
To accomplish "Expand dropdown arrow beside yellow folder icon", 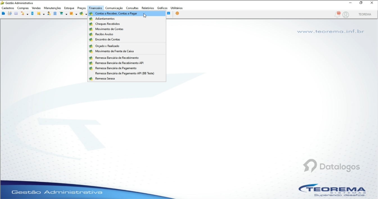I will point(44,14).
